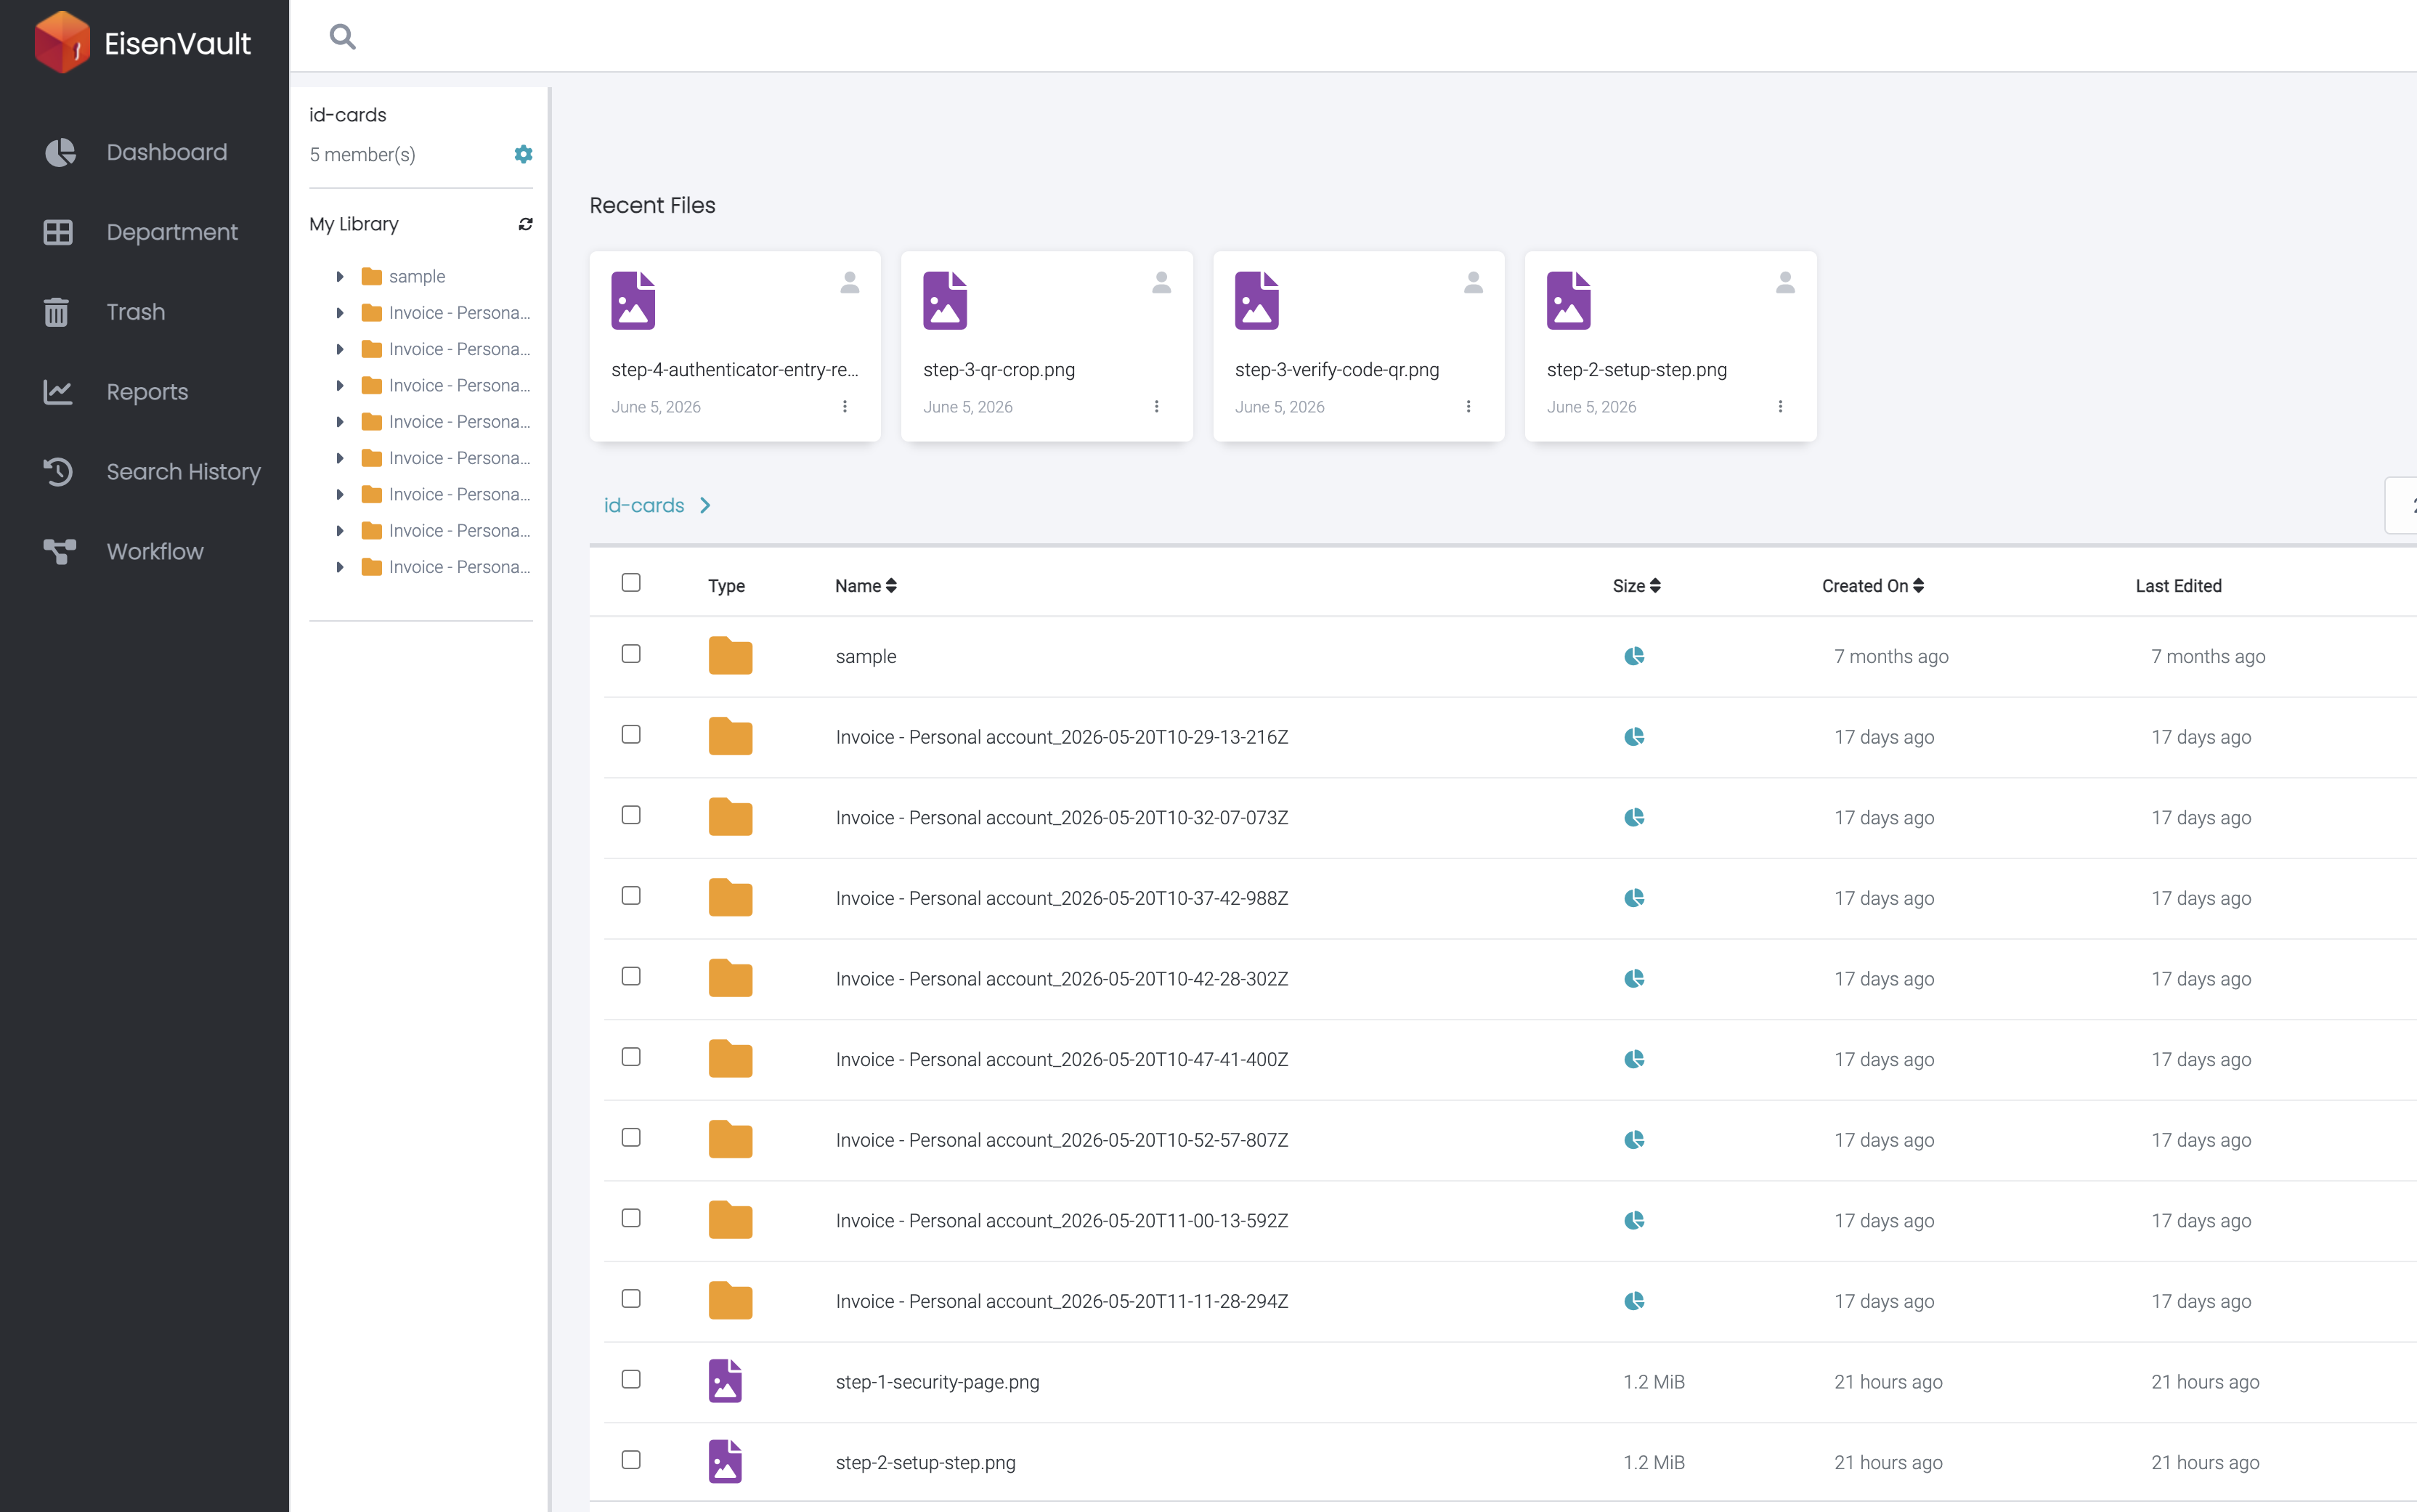Click My Library panel heading

(354, 224)
